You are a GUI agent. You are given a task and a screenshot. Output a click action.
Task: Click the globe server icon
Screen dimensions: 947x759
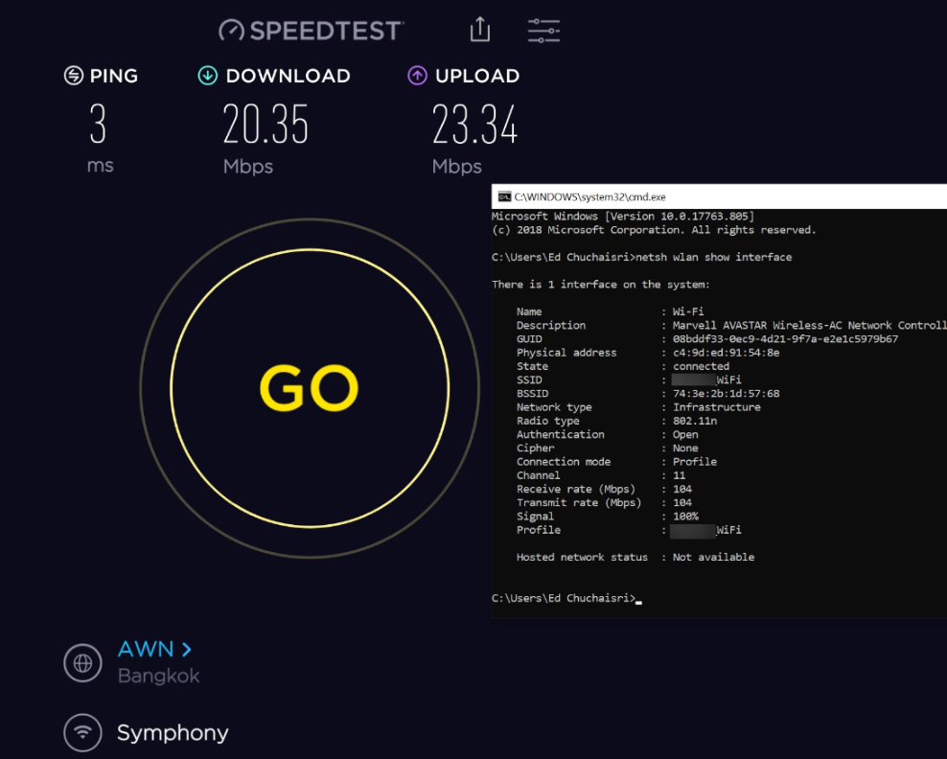tap(82, 663)
